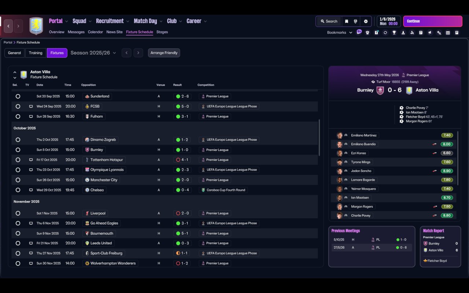Select the Manchester City fixture radio button
The image size is (469, 293).
point(18,180)
